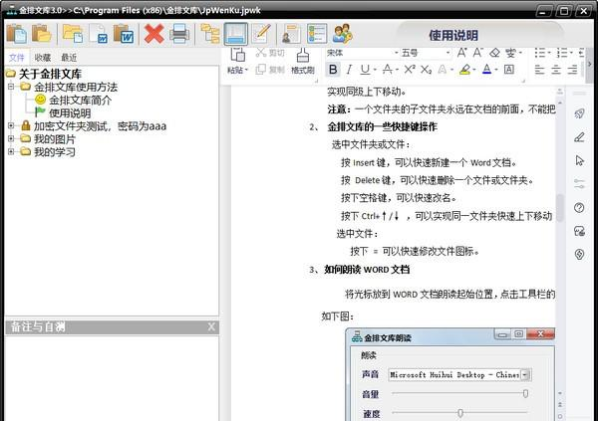598x421 pixels.
Task: Toggle superscript formatting
Action: pyautogui.click(x=410, y=70)
